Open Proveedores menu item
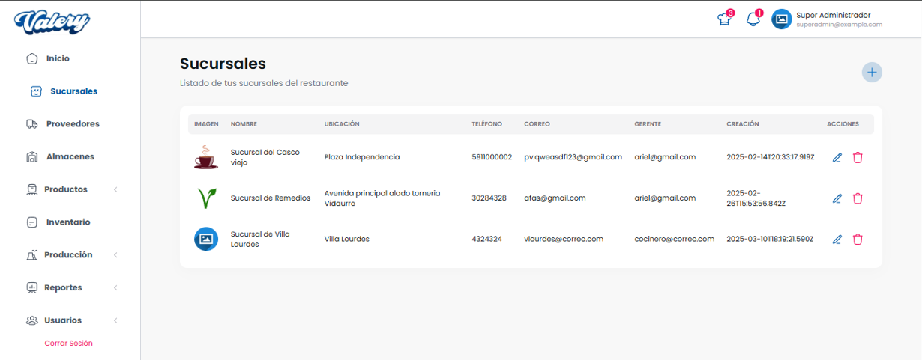922x360 pixels. click(73, 124)
